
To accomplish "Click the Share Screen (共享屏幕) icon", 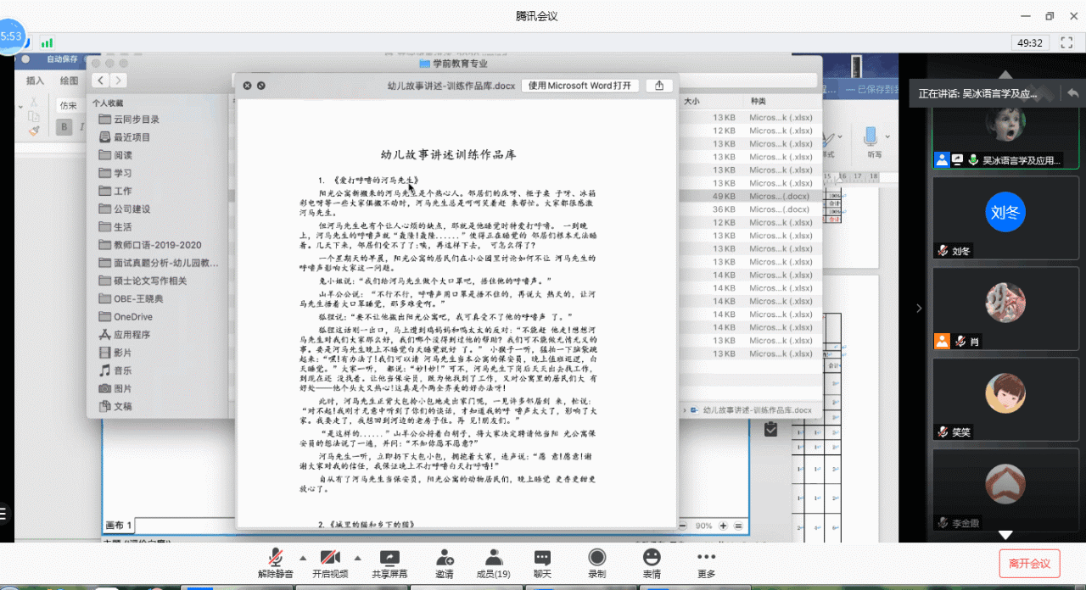I will [x=389, y=563].
